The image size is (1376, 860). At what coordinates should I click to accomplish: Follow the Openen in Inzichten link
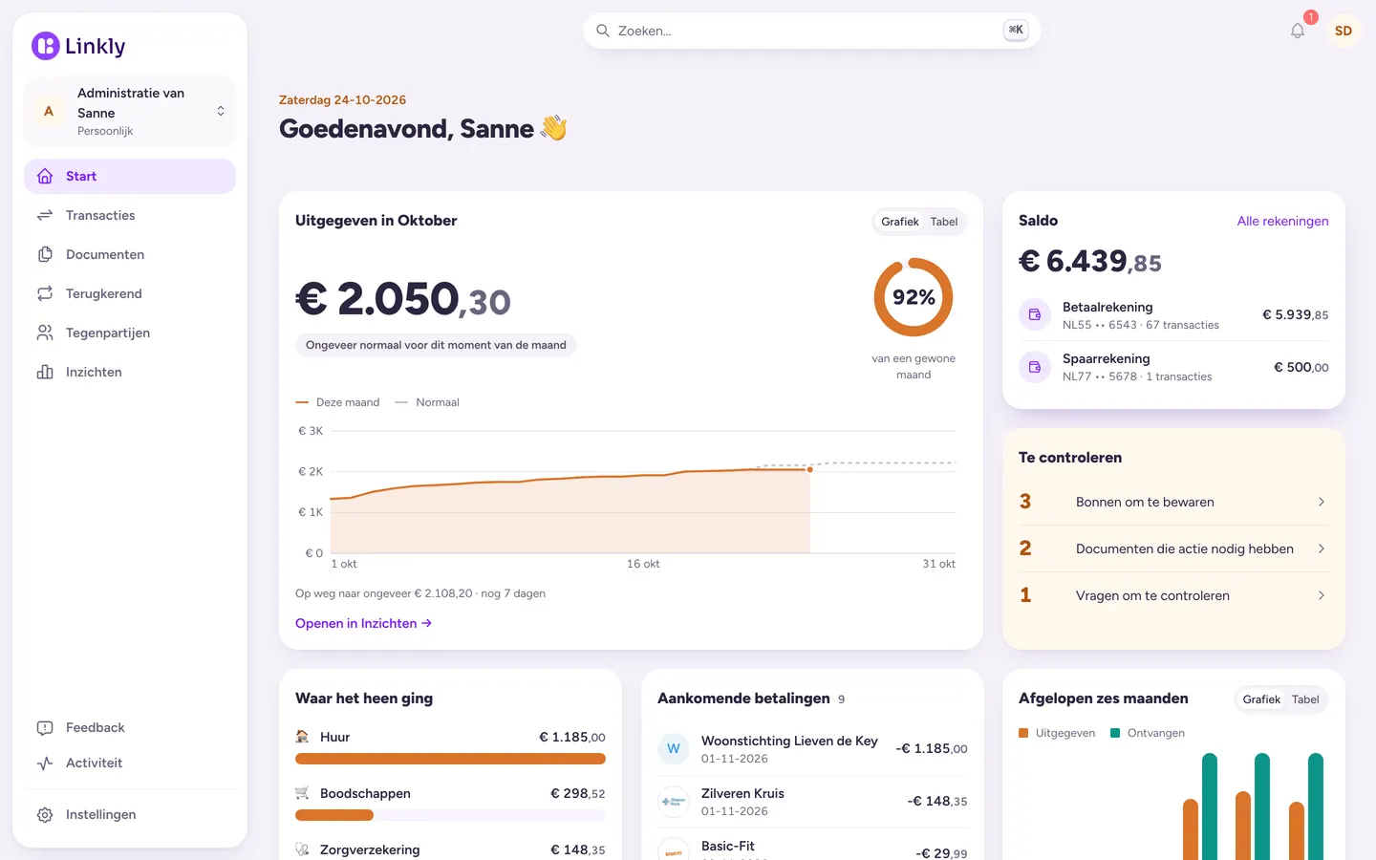[363, 623]
